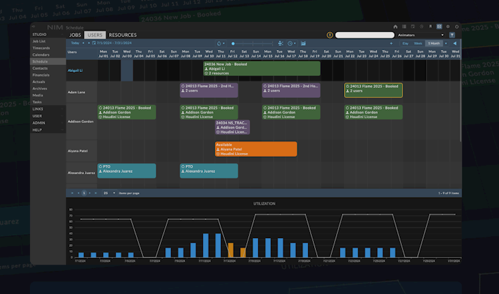This screenshot has height=294, width=499.
Task: Jump to last page of results
Action: [x=96, y=193]
